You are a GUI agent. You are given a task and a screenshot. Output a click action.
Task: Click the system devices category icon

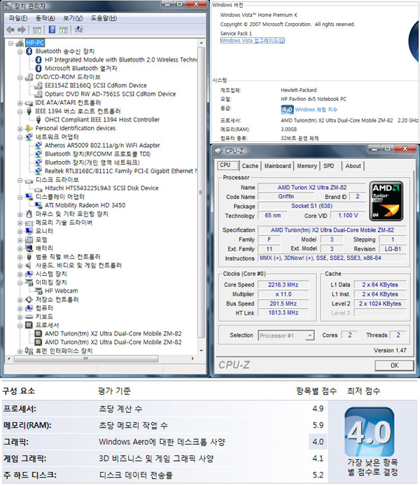(29, 274)
